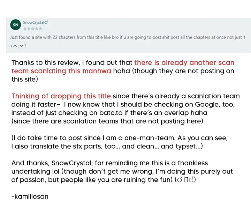The height and width of the screenshot is (210, 251).
Task: Select the third rating star
Action: coord(32,29)
